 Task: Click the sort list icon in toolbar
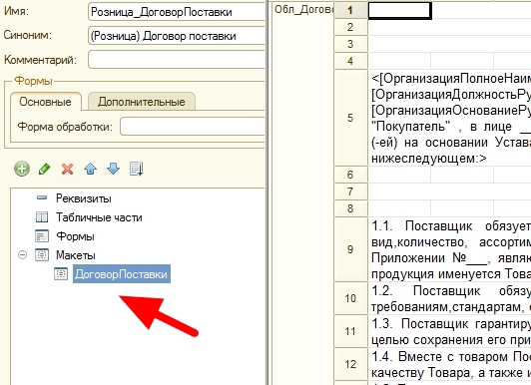[x=137, y=169]
